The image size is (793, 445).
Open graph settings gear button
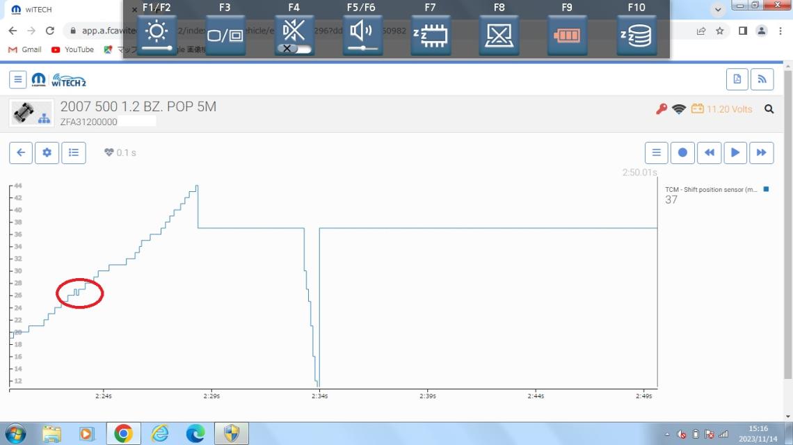[47, 153]
